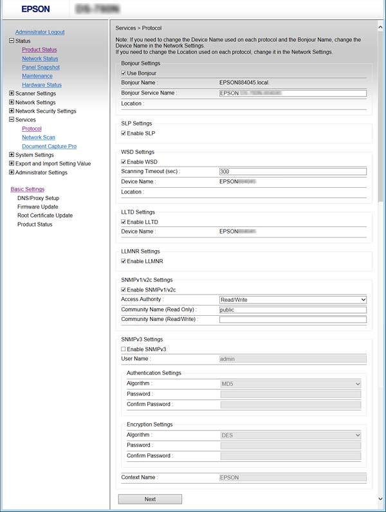The image size is (386, 512).
Task: Click the Basic Settings link
Action: [28, 189]
